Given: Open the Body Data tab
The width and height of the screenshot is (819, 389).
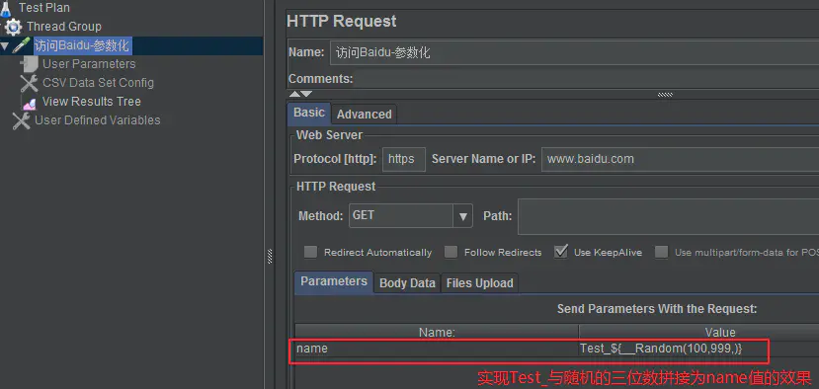Looking at the screenshot, I should [x=407, y=283].
